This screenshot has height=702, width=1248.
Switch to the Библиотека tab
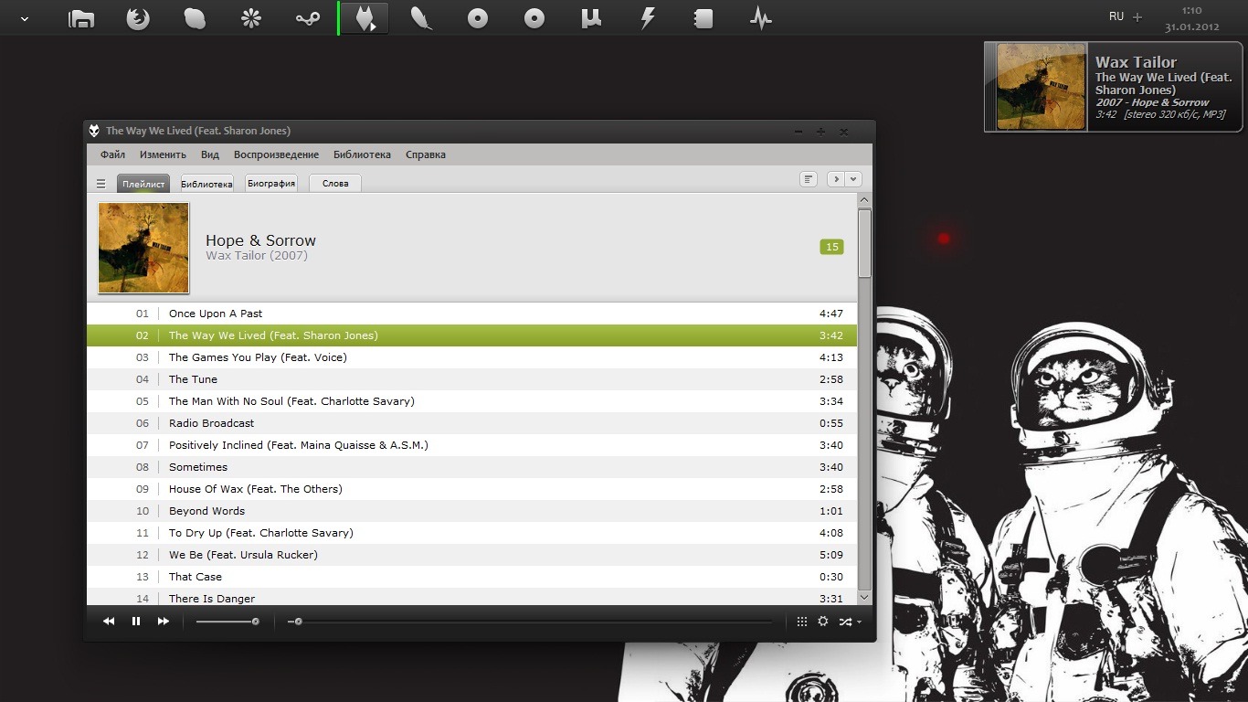(206, 184)
